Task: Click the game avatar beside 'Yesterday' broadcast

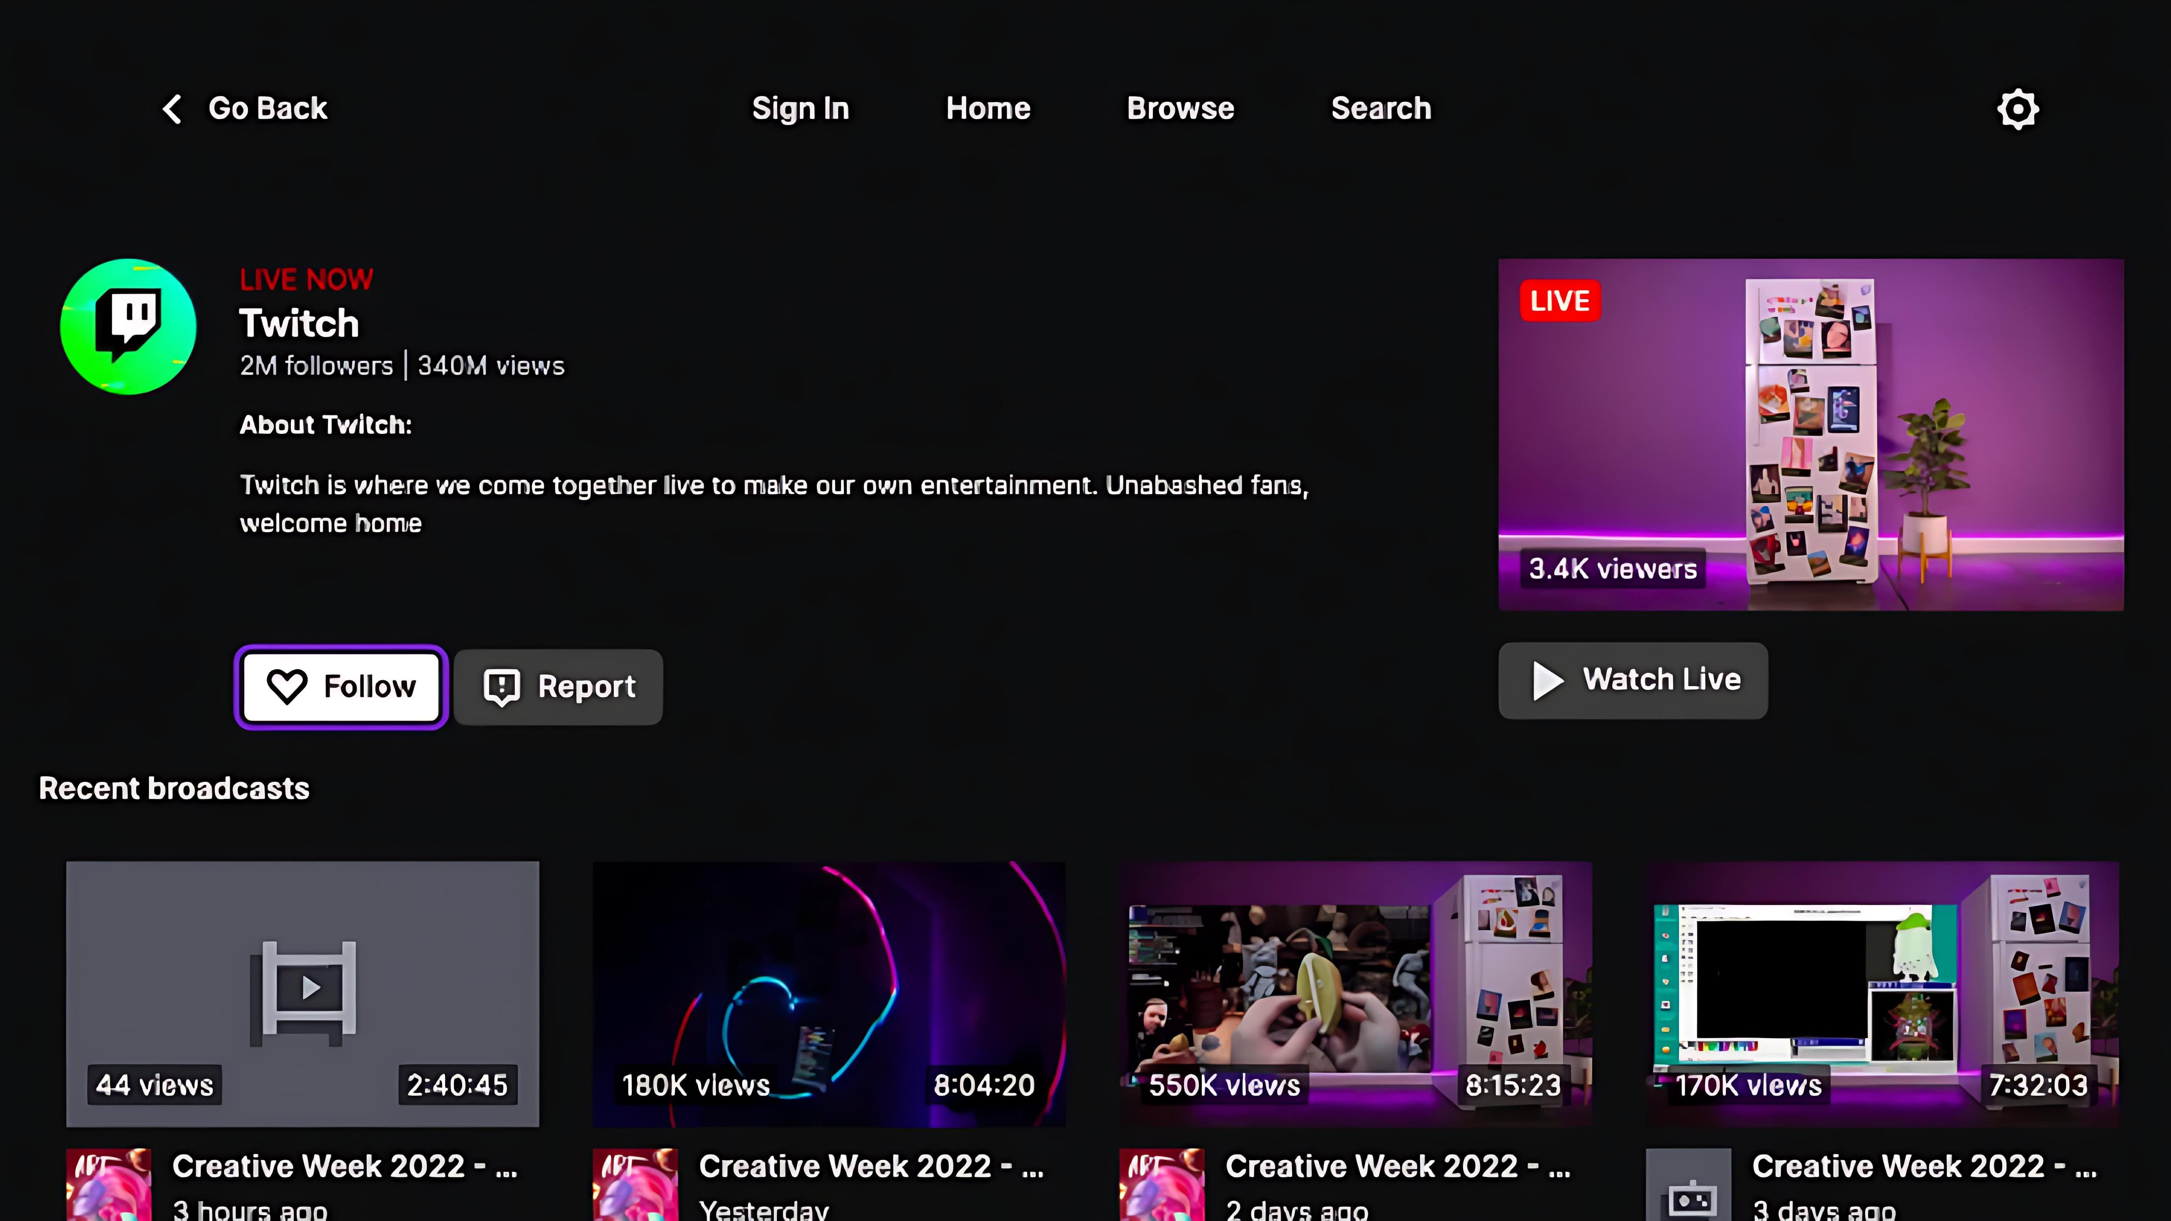Action: [x=636, y=1184]
